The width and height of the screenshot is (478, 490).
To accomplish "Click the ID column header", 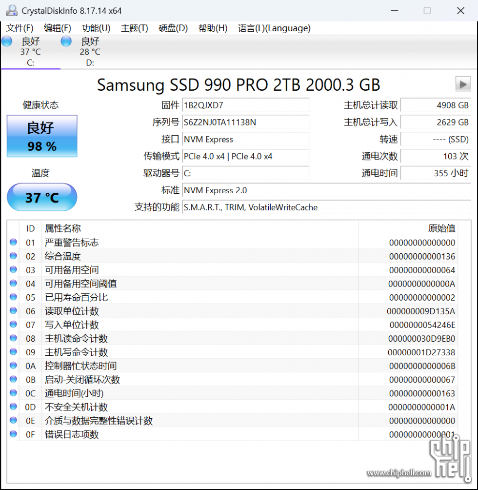I will click(x=30, y=228).
